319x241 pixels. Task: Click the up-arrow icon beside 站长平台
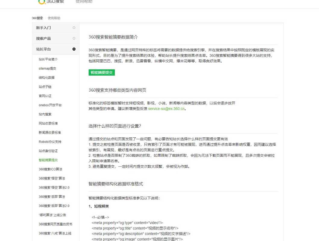coord(74,49)
